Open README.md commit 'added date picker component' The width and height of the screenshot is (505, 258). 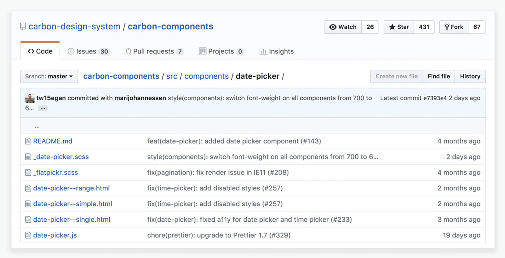tap(234, 141)
